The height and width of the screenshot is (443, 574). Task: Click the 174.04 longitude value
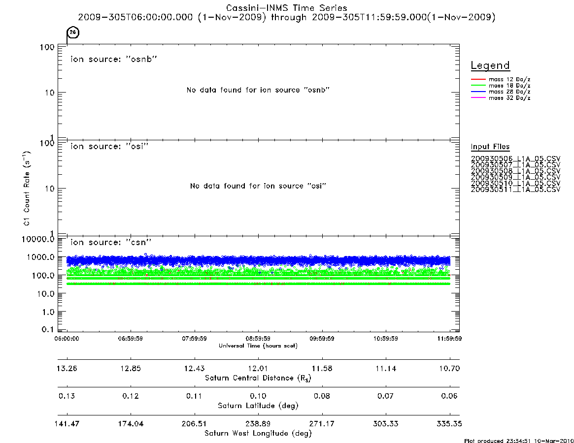point(131,424)
